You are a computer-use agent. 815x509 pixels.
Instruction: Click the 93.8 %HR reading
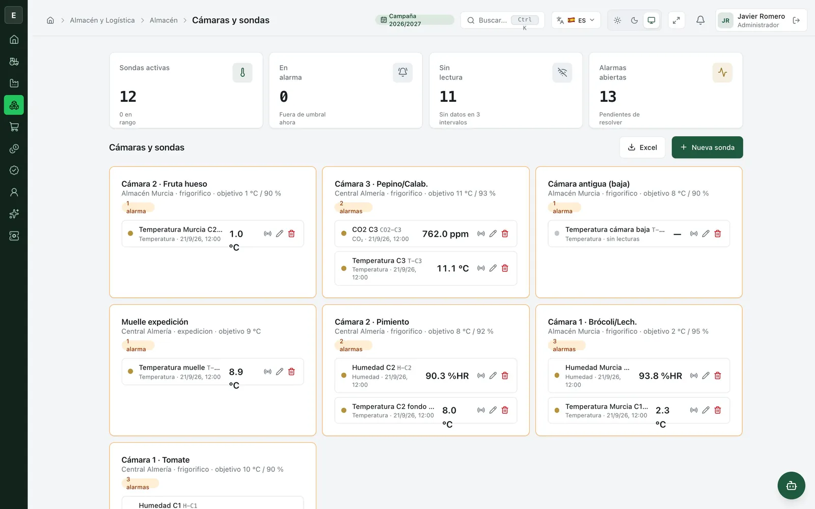point(660,376)
